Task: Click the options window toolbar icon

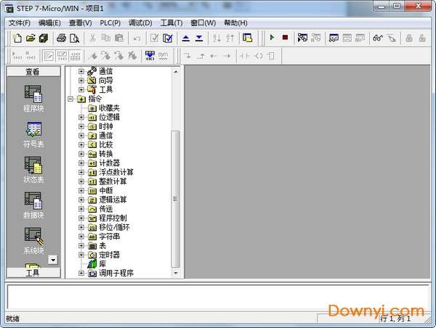Action: click(247, 38)
